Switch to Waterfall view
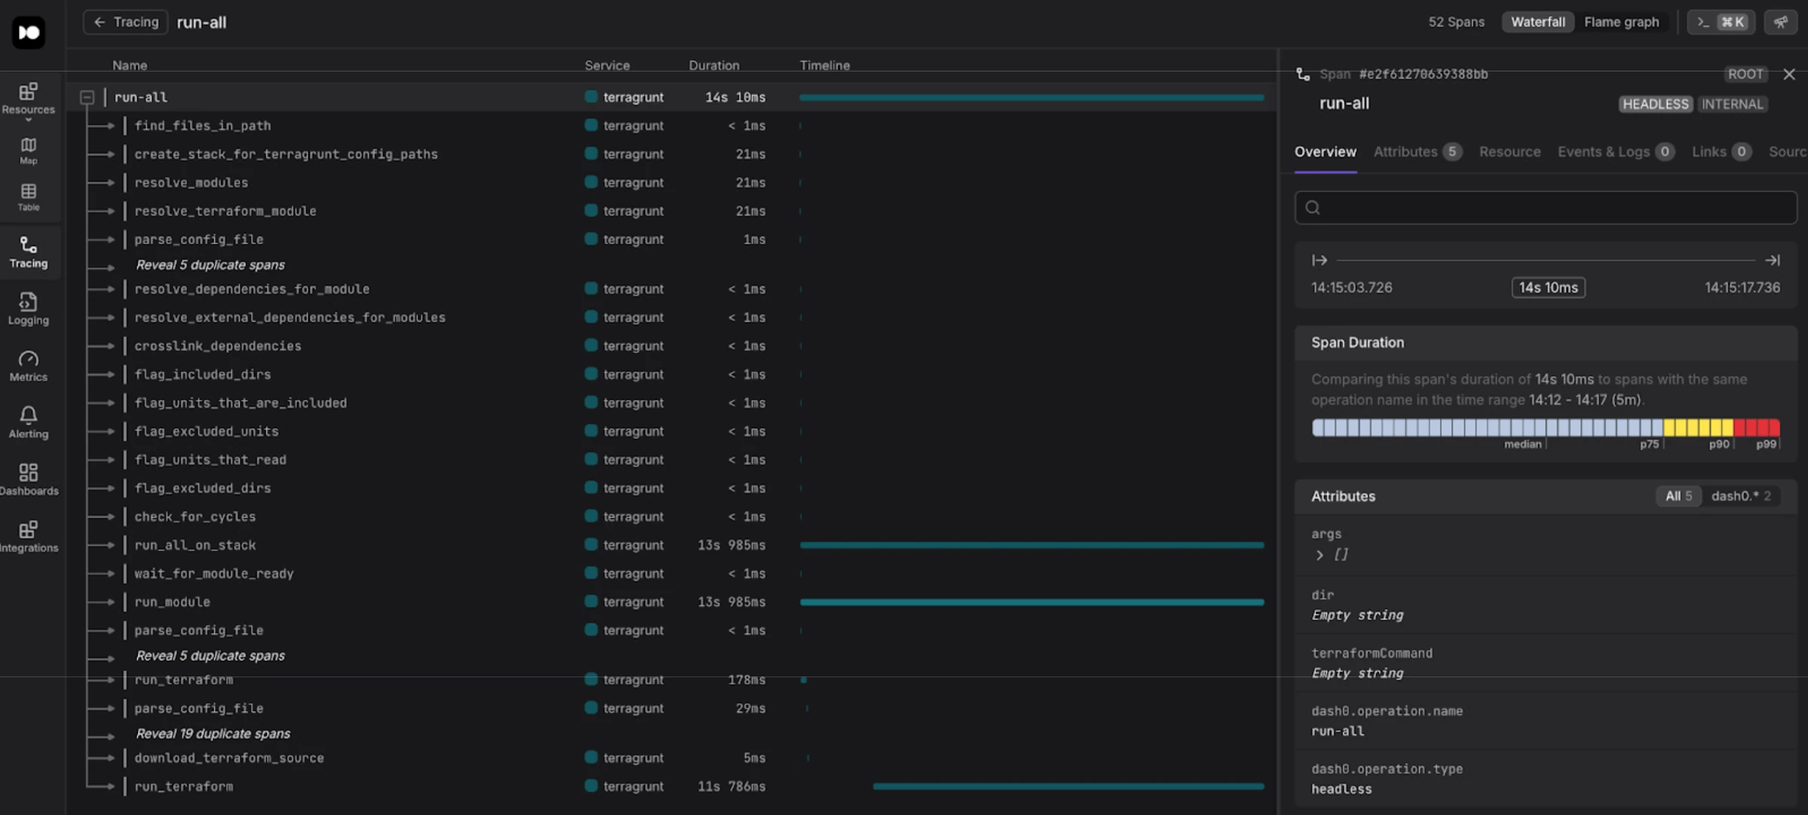 tap(1538, 22)
